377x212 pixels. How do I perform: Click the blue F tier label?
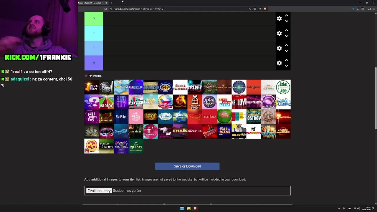click(94, 48)
